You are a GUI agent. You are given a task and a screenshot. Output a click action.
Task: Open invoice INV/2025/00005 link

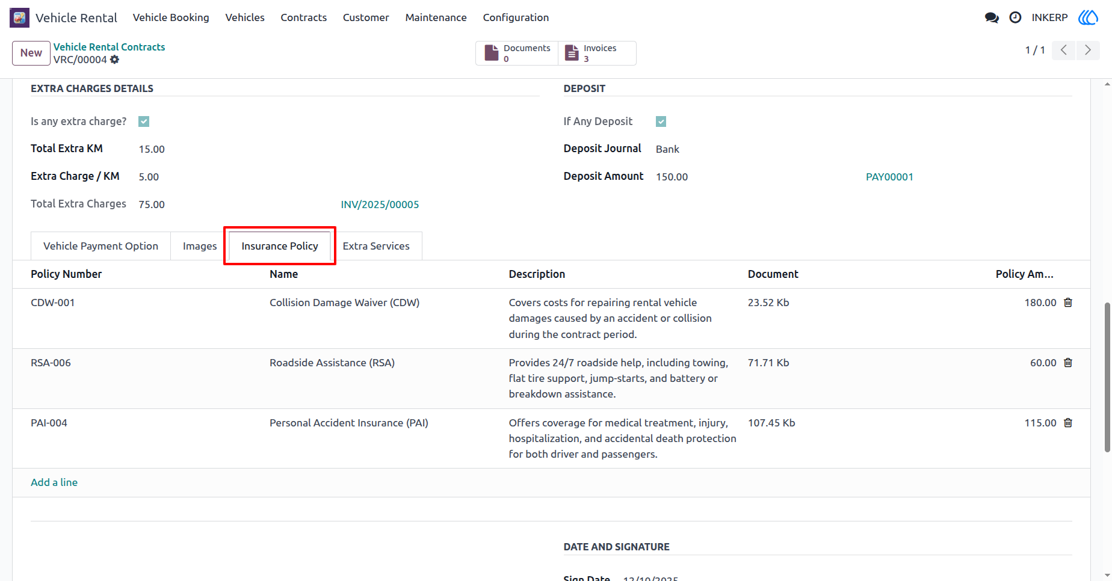380,204
